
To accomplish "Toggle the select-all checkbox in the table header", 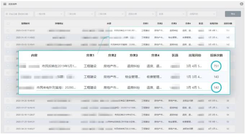I will (x=8, y=24).
